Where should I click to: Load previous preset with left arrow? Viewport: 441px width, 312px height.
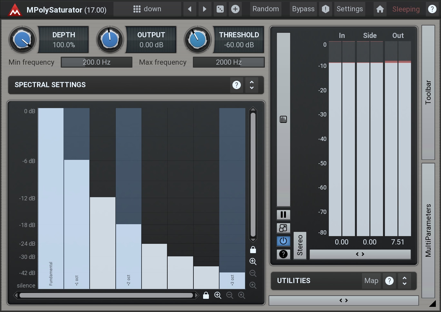pos(190,9)
